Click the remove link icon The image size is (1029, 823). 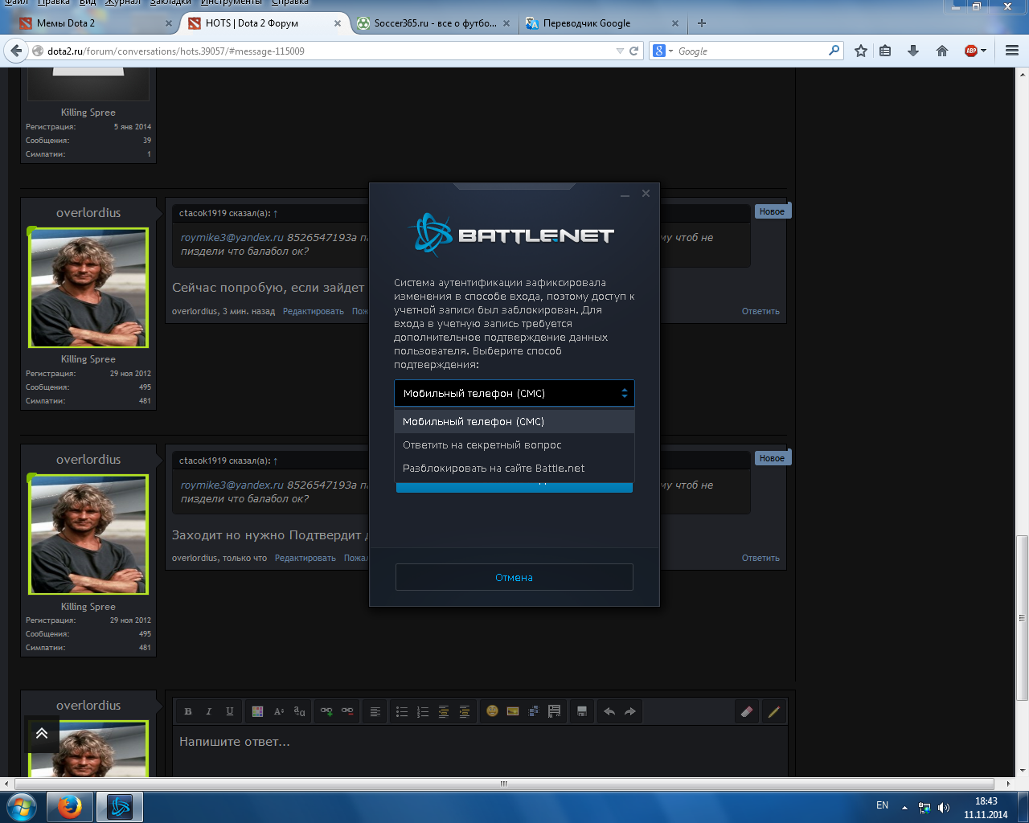[x=347, y=711]
